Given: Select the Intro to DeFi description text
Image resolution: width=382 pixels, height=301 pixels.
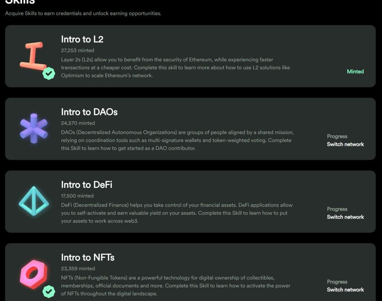Looking at the screenshot, I should tap(177, 213).
